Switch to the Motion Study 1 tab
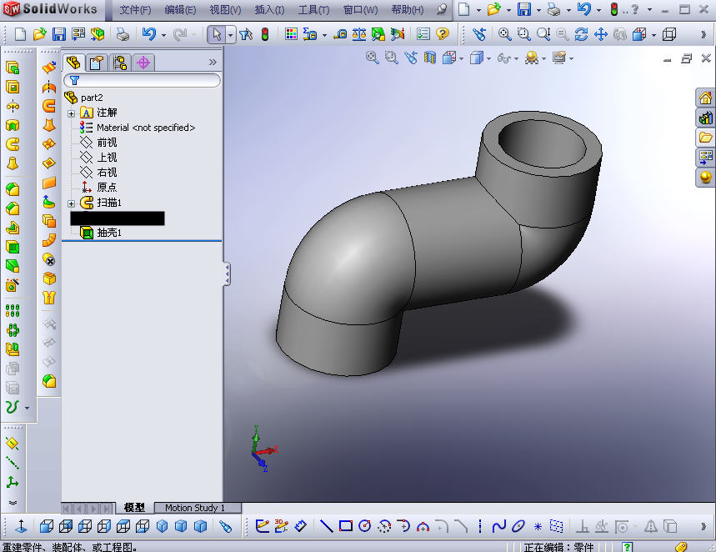Image resolution: width=716 pixels, height=552 pixels. coord(195,508)
